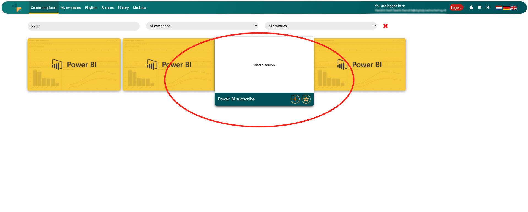Click the "Select a mailbox." preview text
528x212 pixels.
264,65
